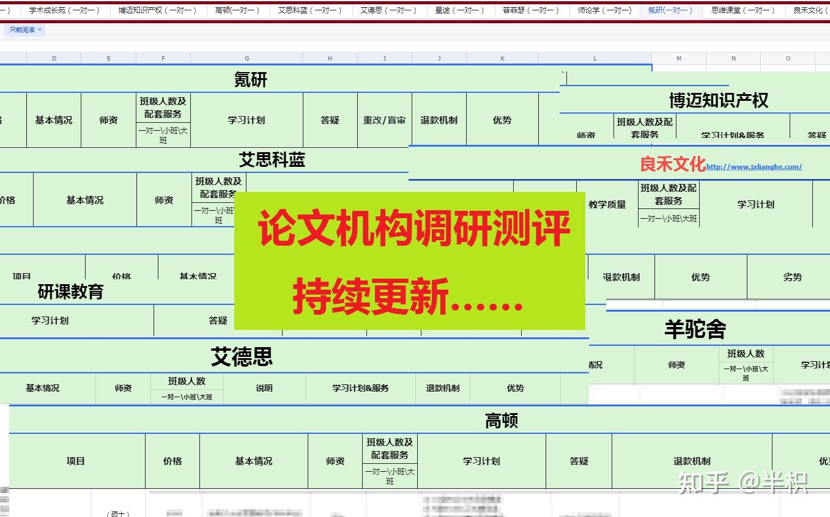Screen dimensions: 830x517
Task: Select 退款机制 cell in the 高顿 table
Action: pyautogui.click(x=692, y=461)
